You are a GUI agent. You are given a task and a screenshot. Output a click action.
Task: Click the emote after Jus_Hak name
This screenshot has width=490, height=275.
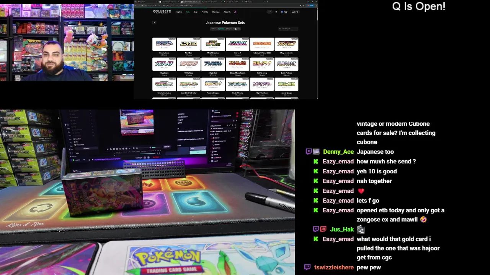click(361, 230)
